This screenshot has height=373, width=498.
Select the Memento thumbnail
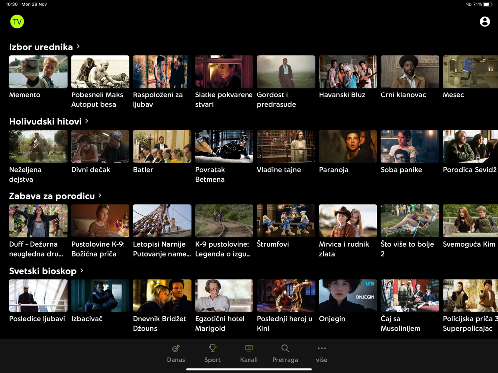coord(38,72)
